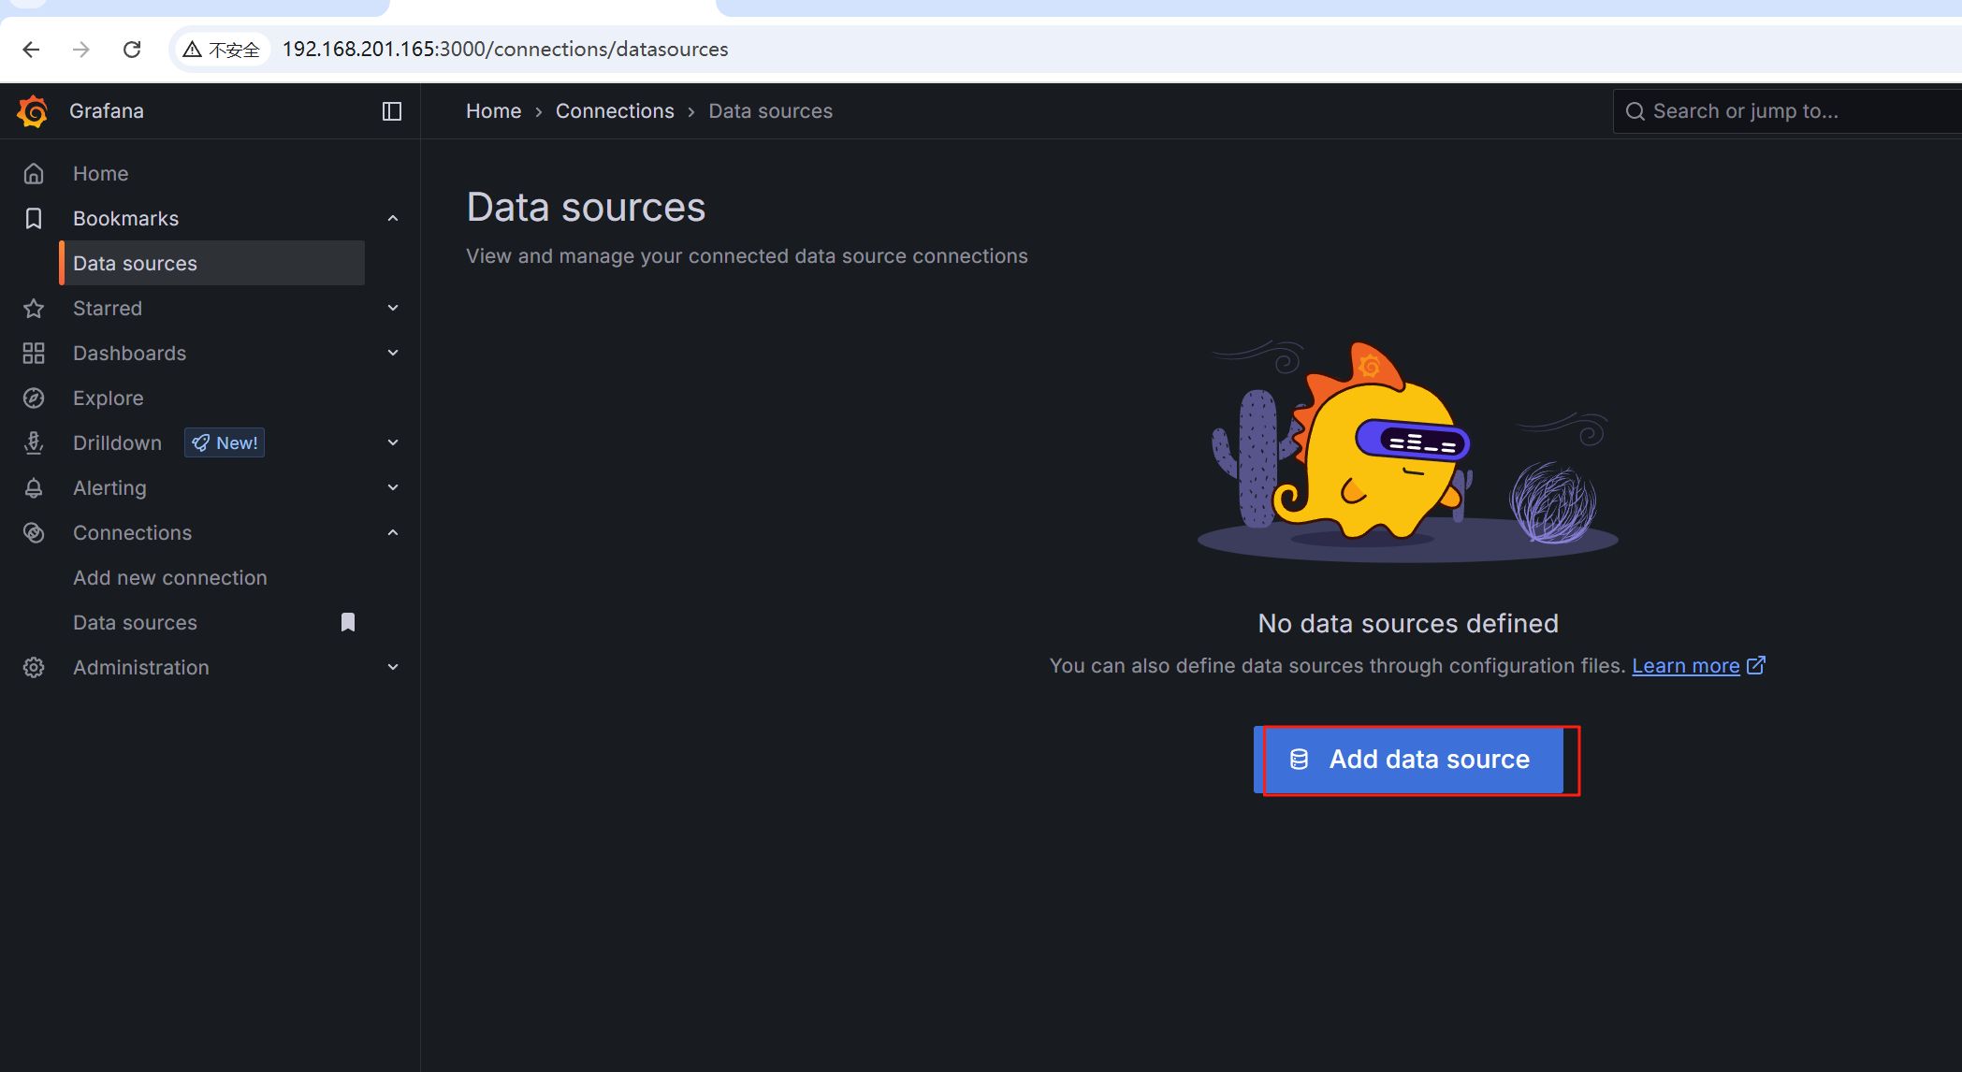Toggle the sidebar dock menu icon

click(392, 111)
